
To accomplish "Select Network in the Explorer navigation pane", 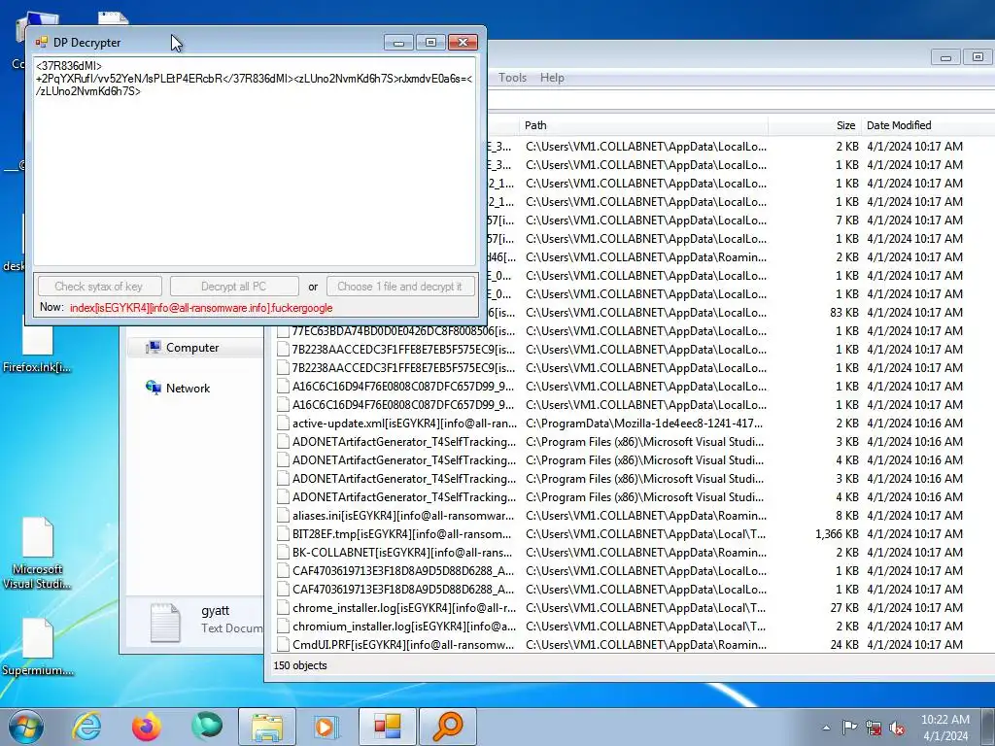I will click(188, 389).
